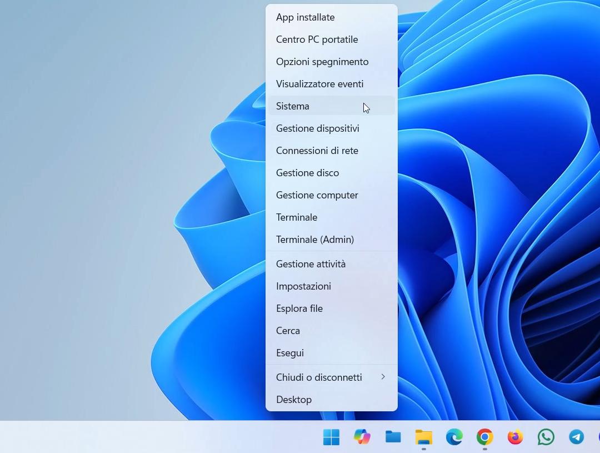Launch Firefox from the taskbar
Viewport: 600px width, 453px height.
(x=516, y=437)
